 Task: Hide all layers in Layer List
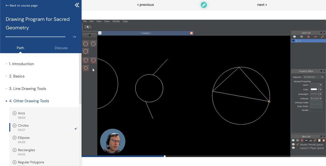[302, 37]
